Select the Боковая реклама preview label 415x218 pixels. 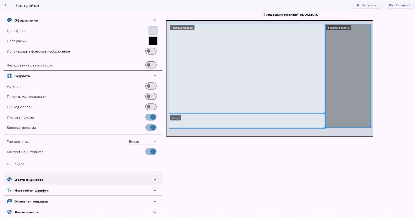(x=338, y=28)
